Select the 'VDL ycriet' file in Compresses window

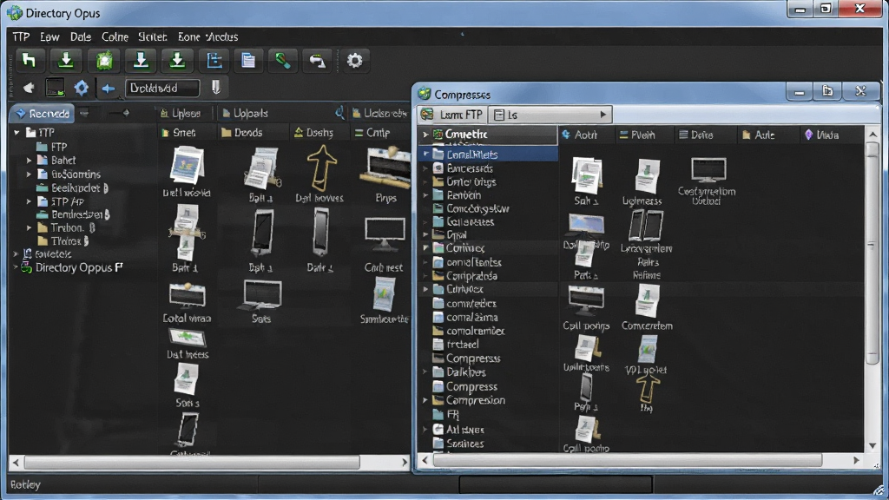[647, 349]
